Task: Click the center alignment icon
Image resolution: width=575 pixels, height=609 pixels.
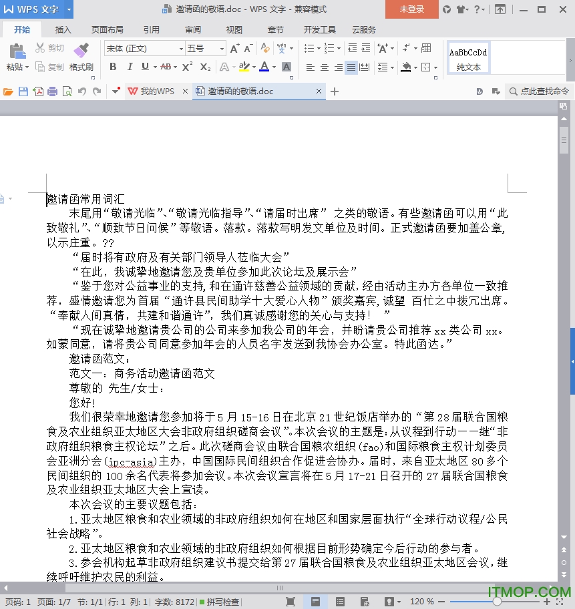Action: (x=324, y=67)
